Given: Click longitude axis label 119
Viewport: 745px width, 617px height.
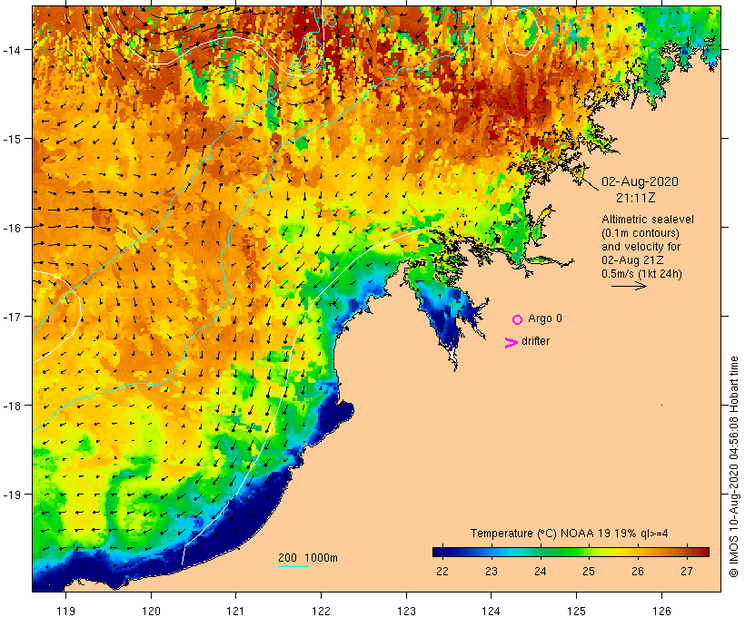Looking at the screenshot, I should coord(65,611).
